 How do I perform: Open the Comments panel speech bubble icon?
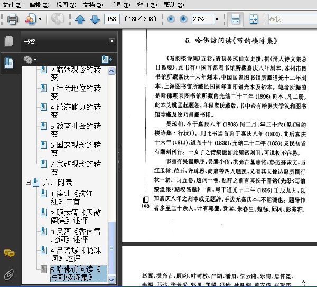coord(9,253)
